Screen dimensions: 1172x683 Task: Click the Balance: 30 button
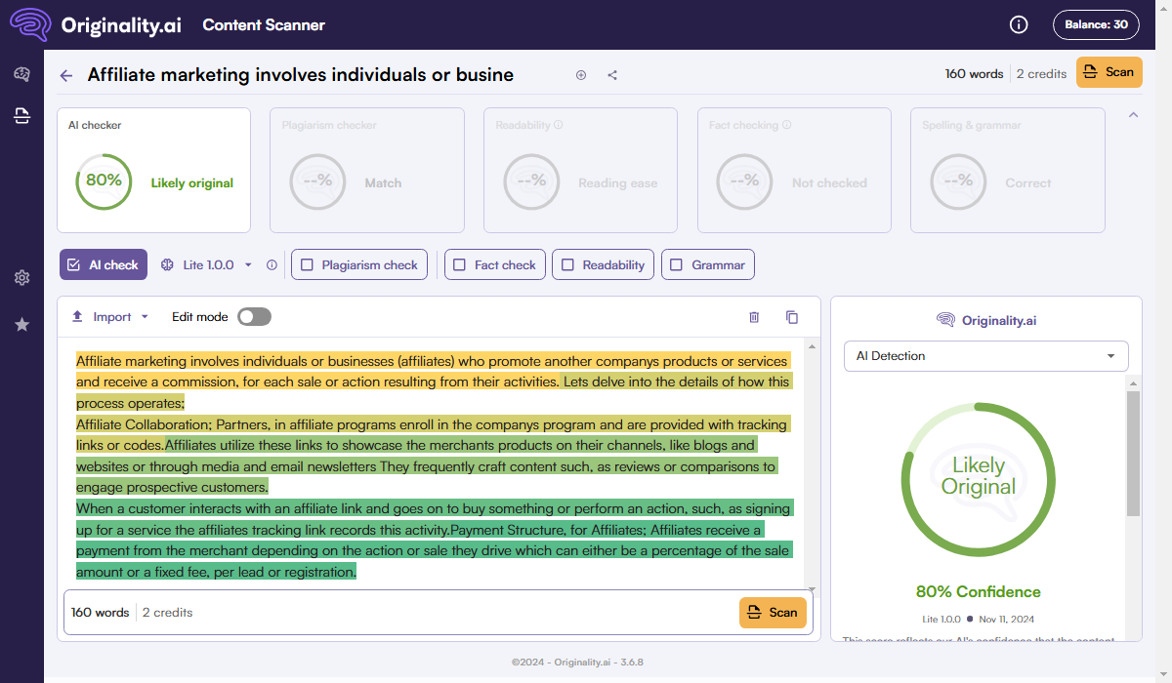(x=1096, y=24)
